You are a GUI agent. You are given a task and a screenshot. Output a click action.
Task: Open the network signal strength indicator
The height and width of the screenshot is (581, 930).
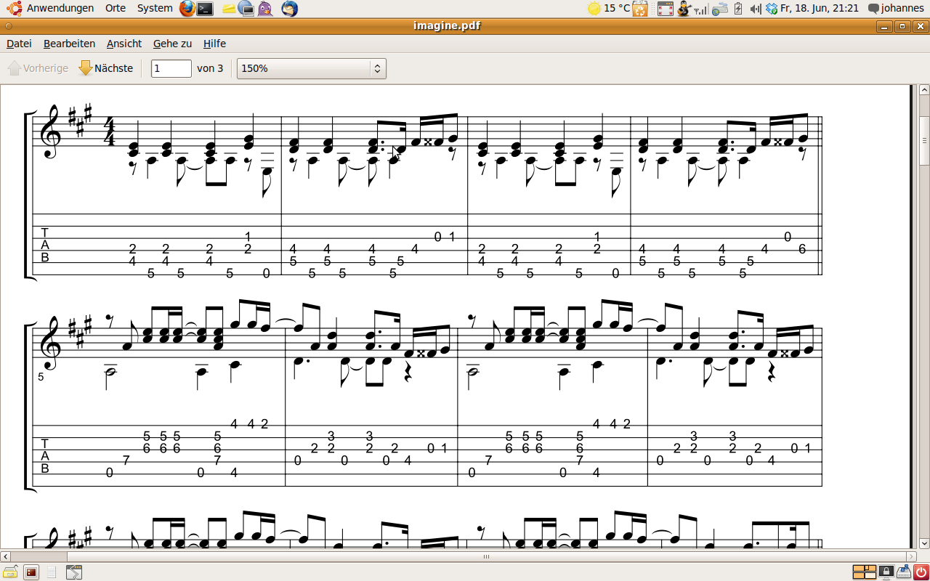coord(700,9)
